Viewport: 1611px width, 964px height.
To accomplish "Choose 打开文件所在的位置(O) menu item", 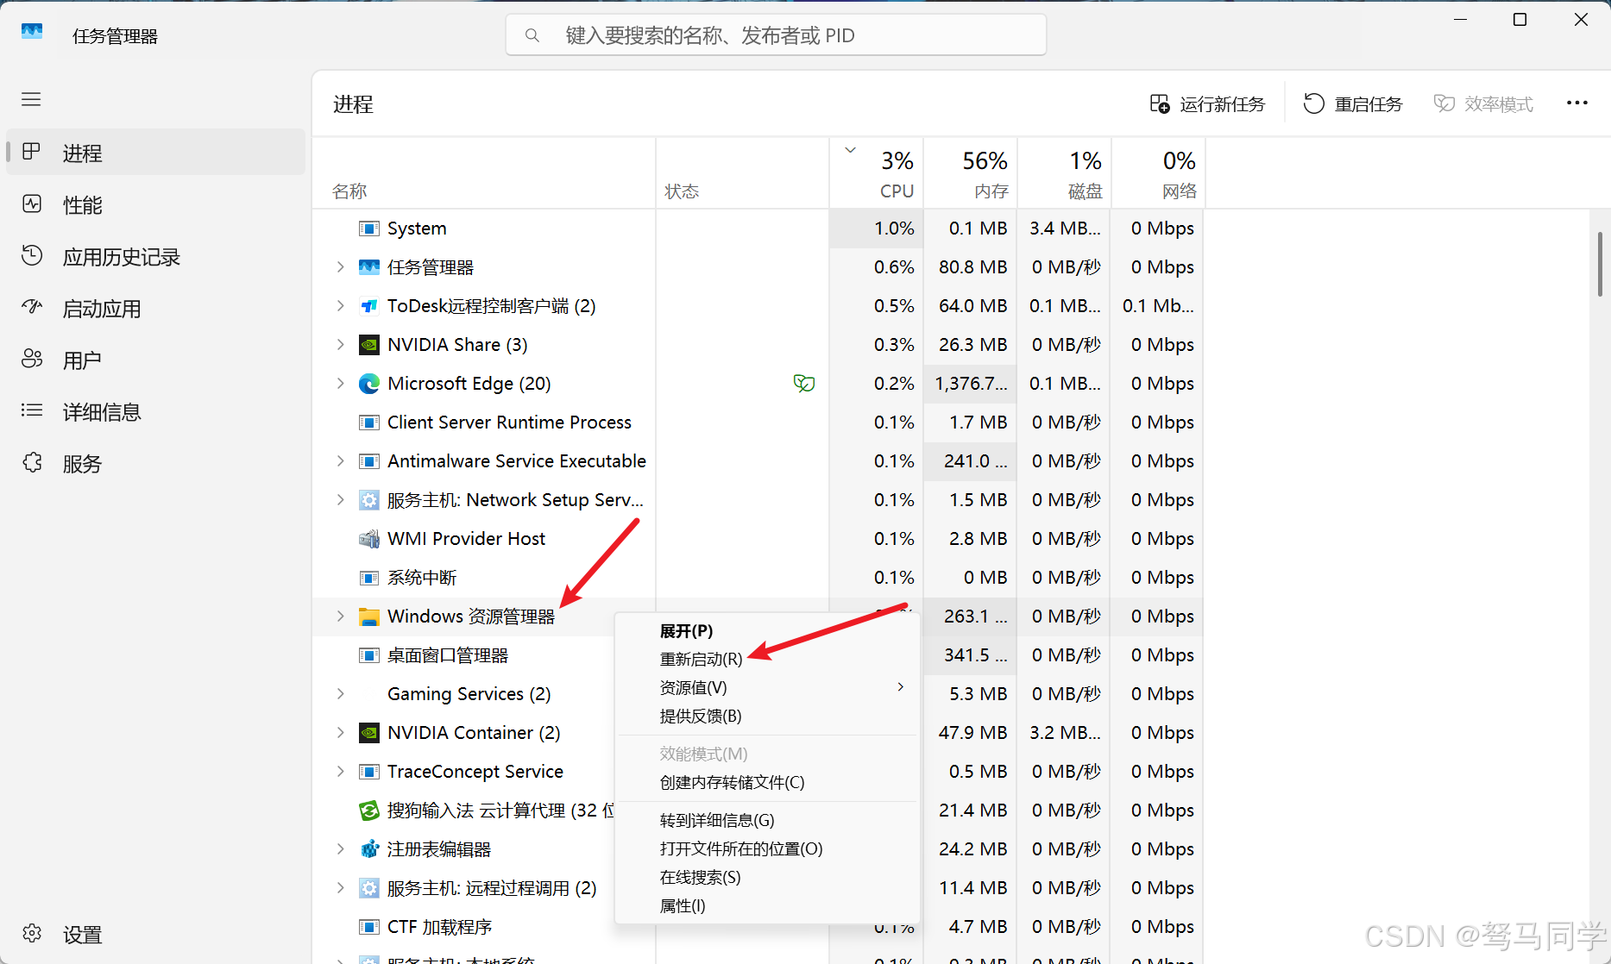I will [x=767, y=849].
